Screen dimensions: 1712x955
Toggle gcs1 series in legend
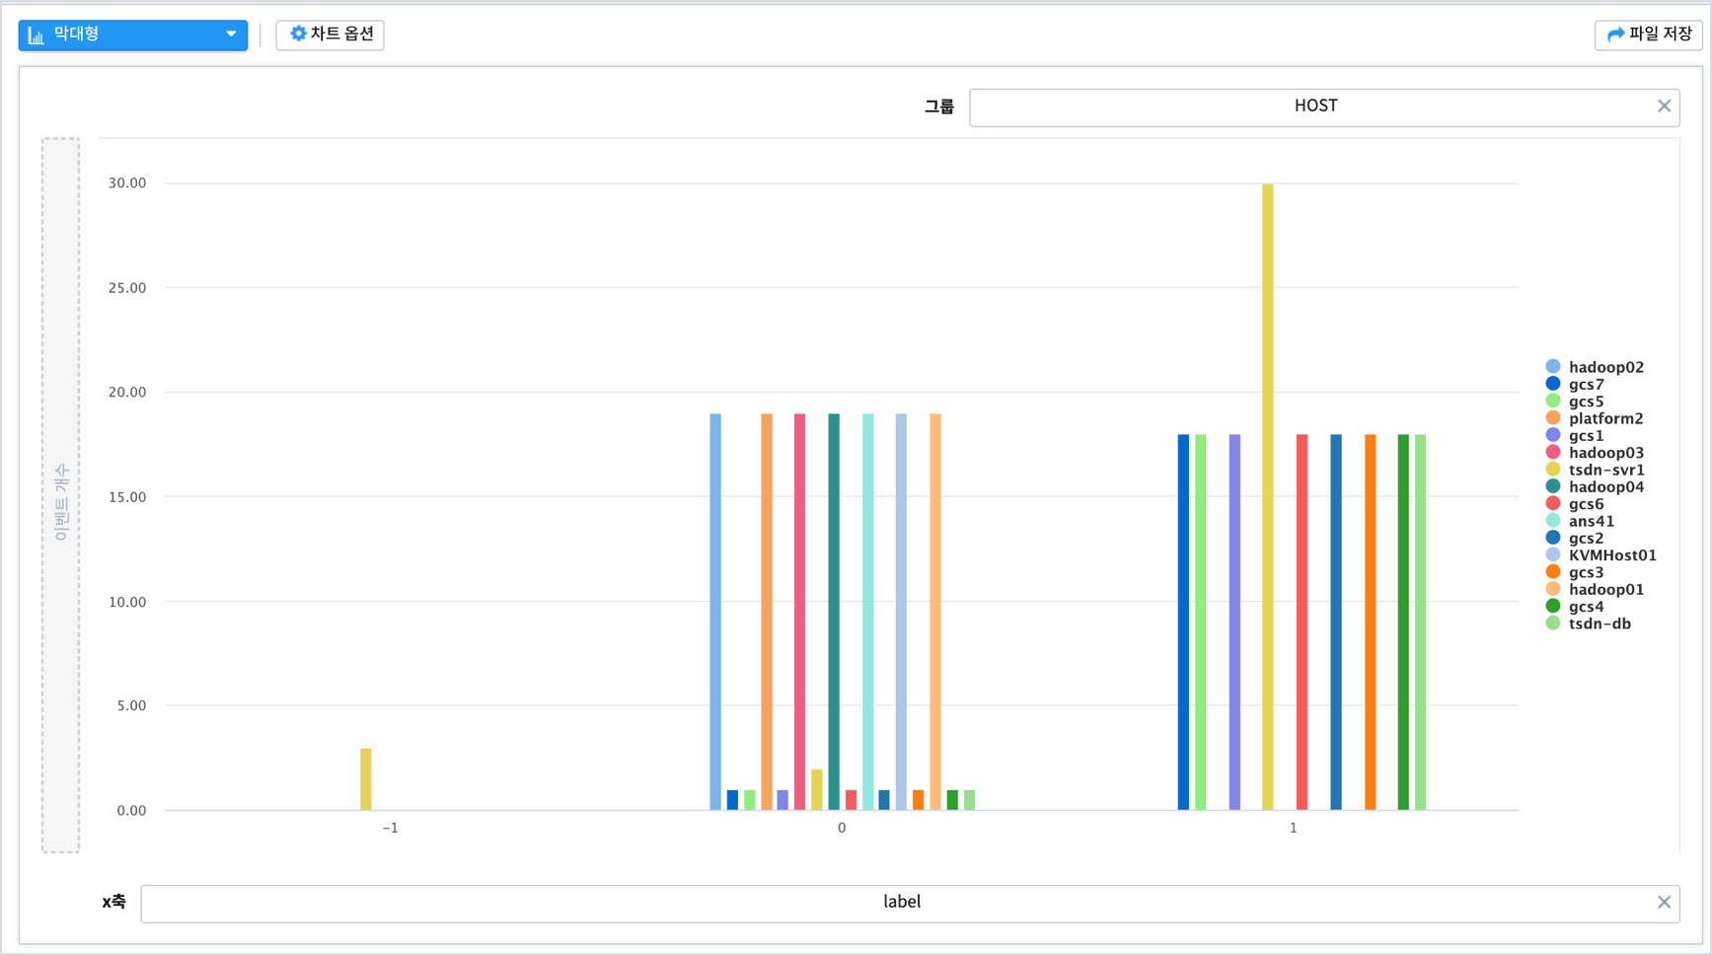point(1575,435)
